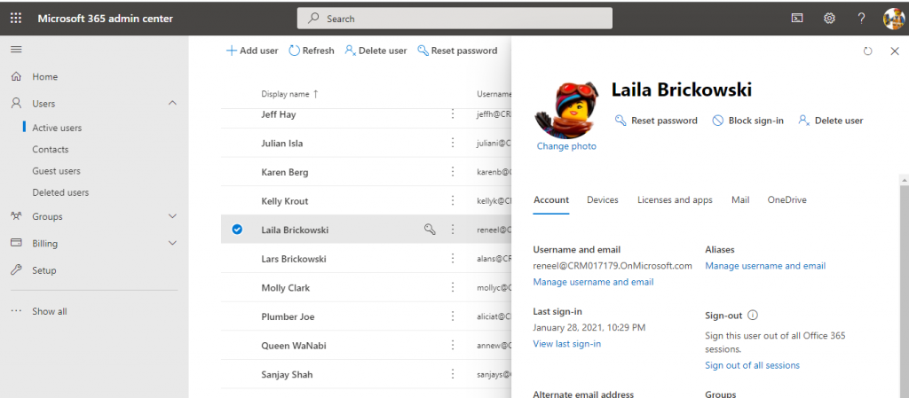This screenshot has width=909, height=398.
Task: Click the Groups people icon in the sidebar
Action: [x=16, y=216]
